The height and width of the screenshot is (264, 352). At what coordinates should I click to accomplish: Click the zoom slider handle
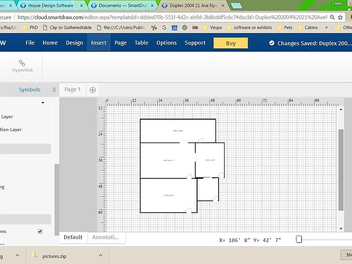tap(299, 239)
